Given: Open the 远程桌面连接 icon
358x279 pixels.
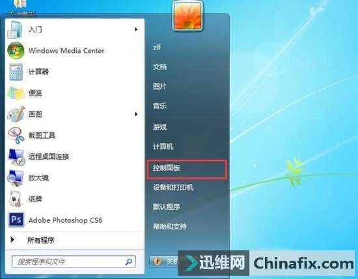Looking at the screenshot, I should coord(16,156).
